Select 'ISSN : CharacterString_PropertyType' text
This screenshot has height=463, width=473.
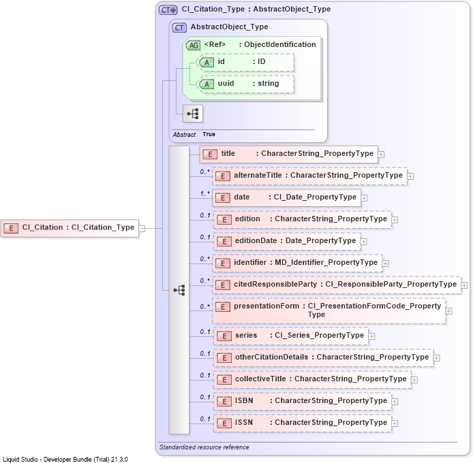point(311,422)
